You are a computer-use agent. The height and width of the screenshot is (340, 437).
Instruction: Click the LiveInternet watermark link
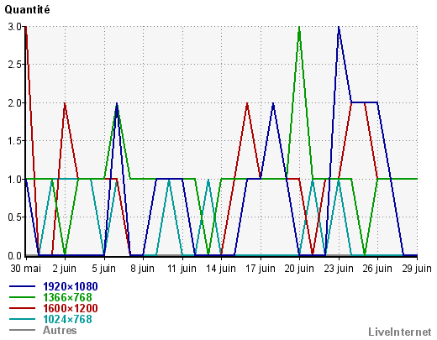tap(400, 332)
